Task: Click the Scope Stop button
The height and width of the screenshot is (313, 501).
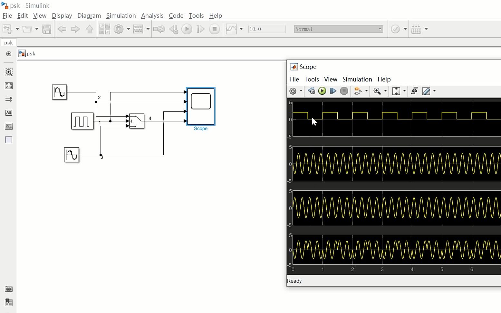Action: (344, 91)
